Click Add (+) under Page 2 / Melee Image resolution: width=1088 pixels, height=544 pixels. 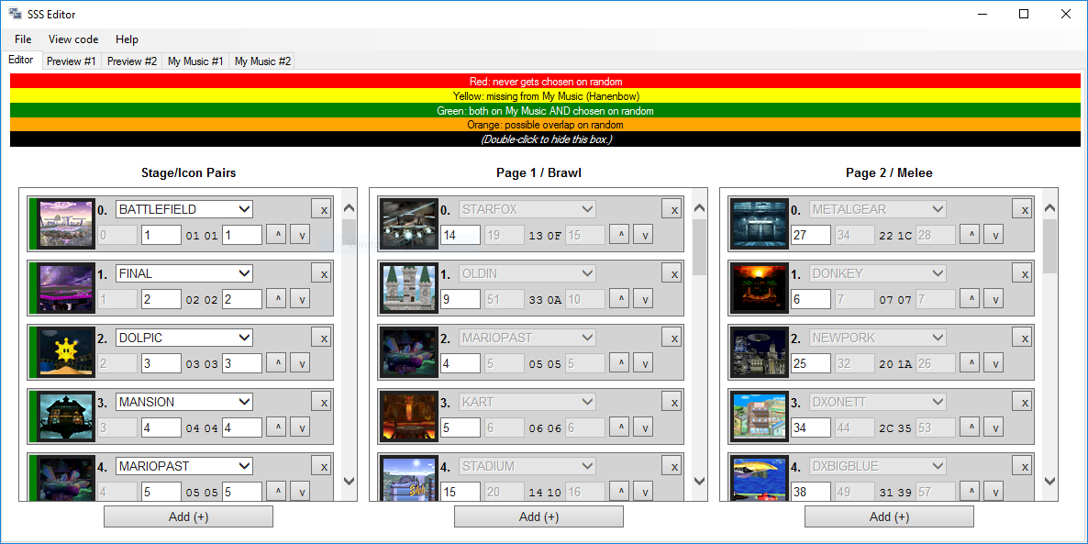click(889, 516)
